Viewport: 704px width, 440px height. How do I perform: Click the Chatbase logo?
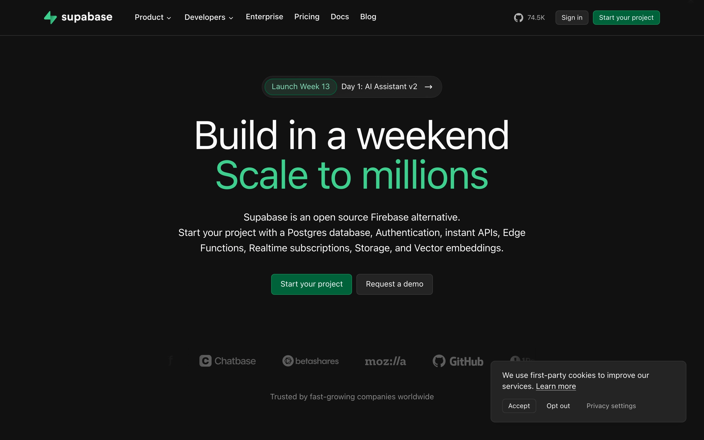coord(227,361)
